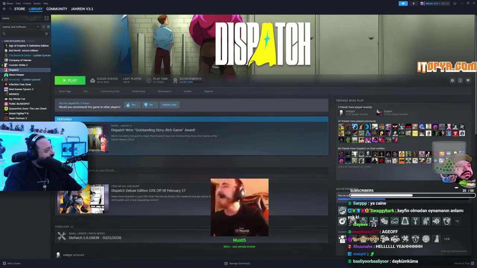
Task: Open achievements via the gear-badge icon
Action: click(x=175, y=80)
